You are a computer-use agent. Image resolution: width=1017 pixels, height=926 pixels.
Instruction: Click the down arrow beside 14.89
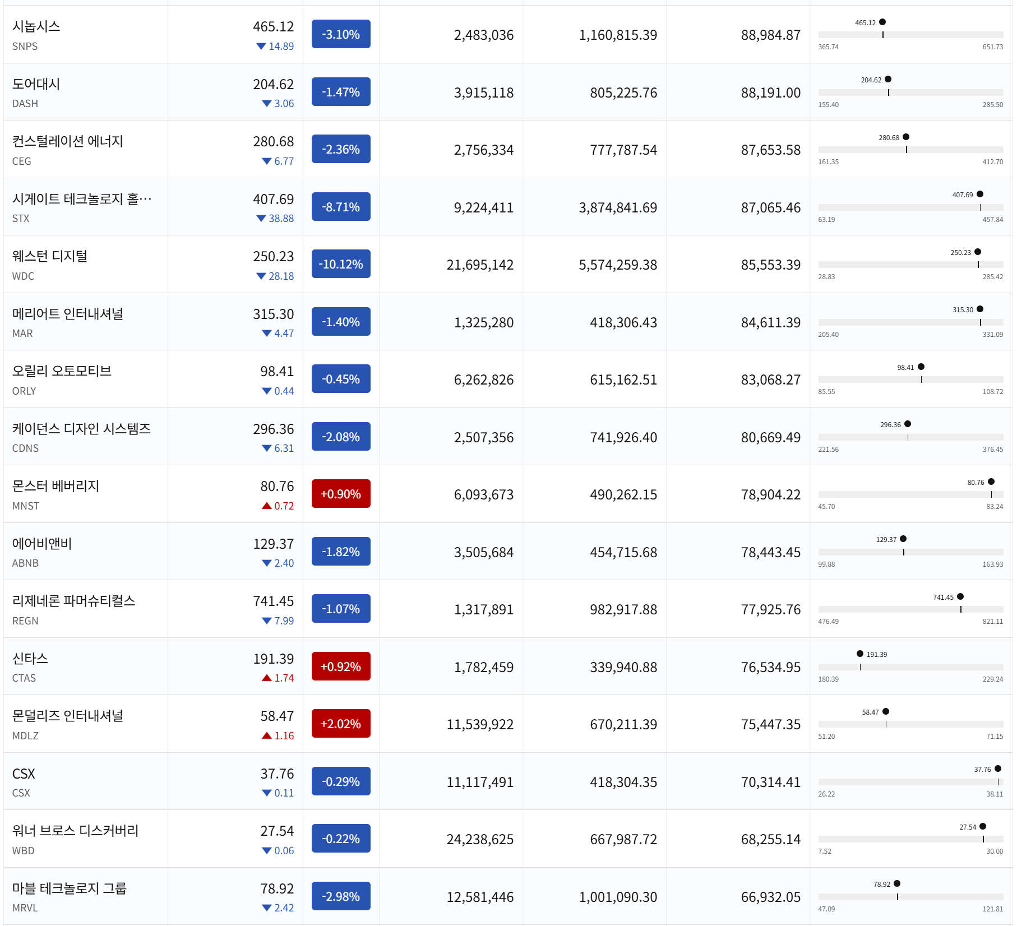[x=261, y=47]
